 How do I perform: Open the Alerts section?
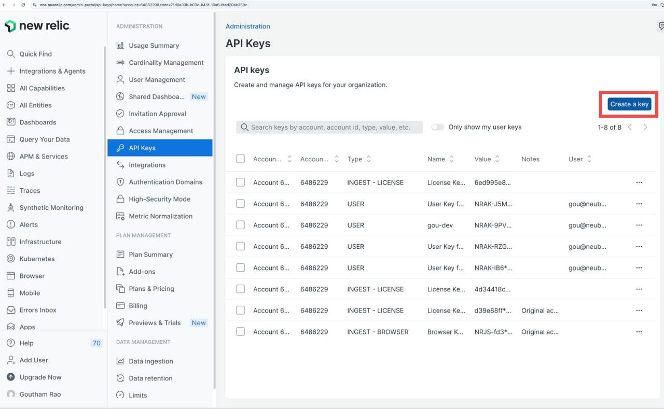point(29,224)
